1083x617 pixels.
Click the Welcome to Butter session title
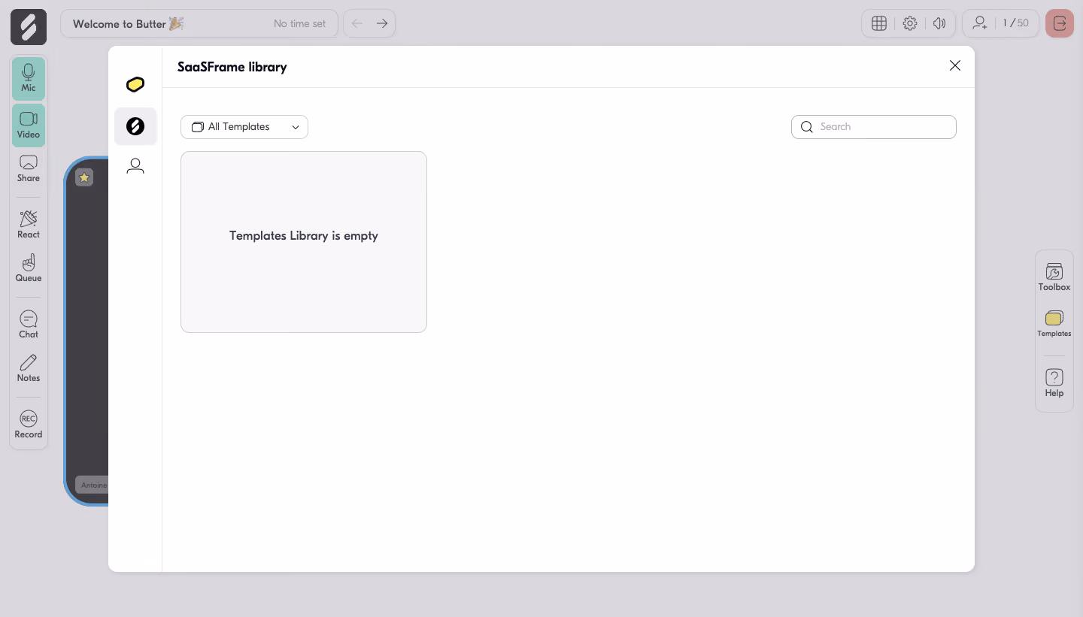point(128,24)
